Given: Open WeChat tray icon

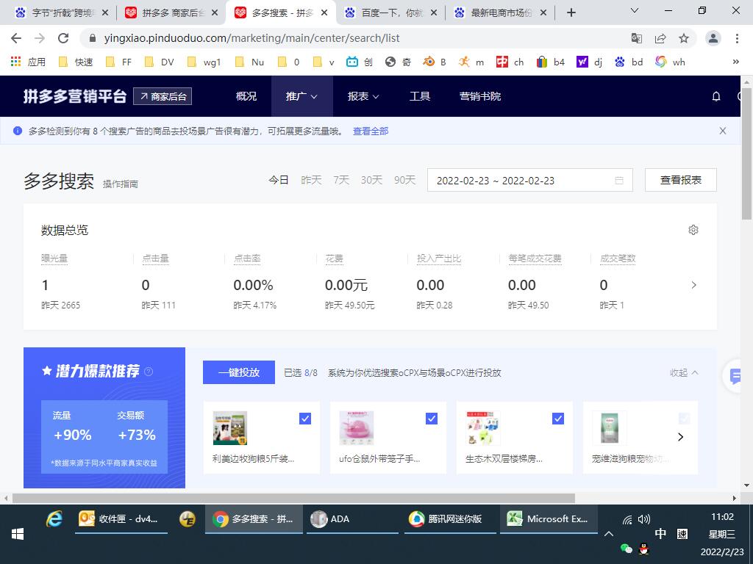Looking at the screenshot, I should 626,549.
